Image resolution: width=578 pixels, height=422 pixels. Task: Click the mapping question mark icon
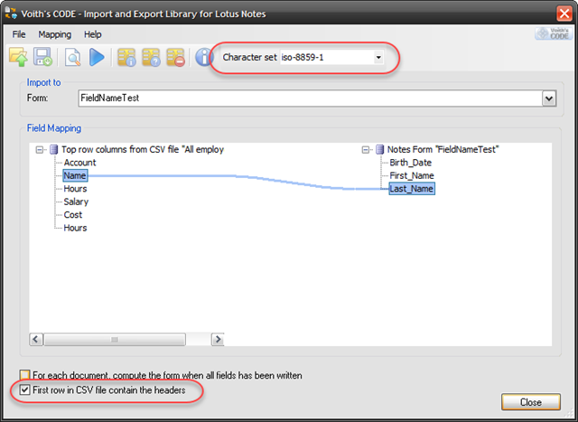[x=151, y=57]
